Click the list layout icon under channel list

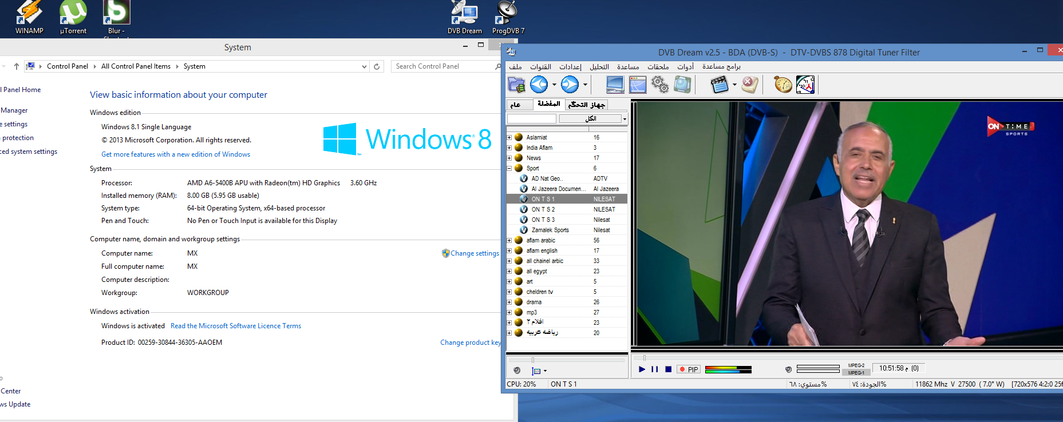[536, 371]
